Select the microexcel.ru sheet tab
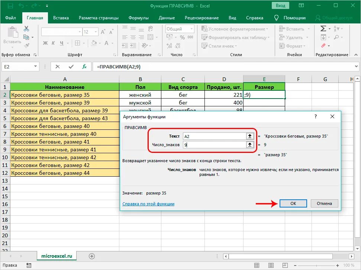The height and width of the screenshot is (270, 361). [57, 256]
